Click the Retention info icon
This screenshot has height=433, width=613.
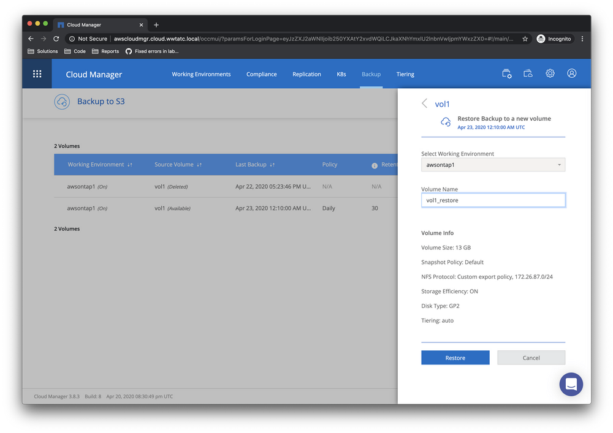point(374,165)
